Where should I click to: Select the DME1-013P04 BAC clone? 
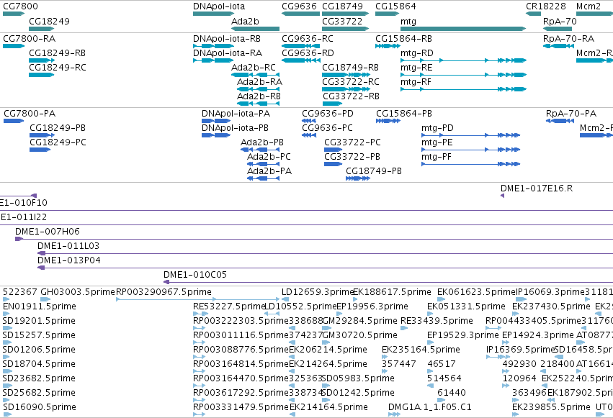tap(326, 268)
